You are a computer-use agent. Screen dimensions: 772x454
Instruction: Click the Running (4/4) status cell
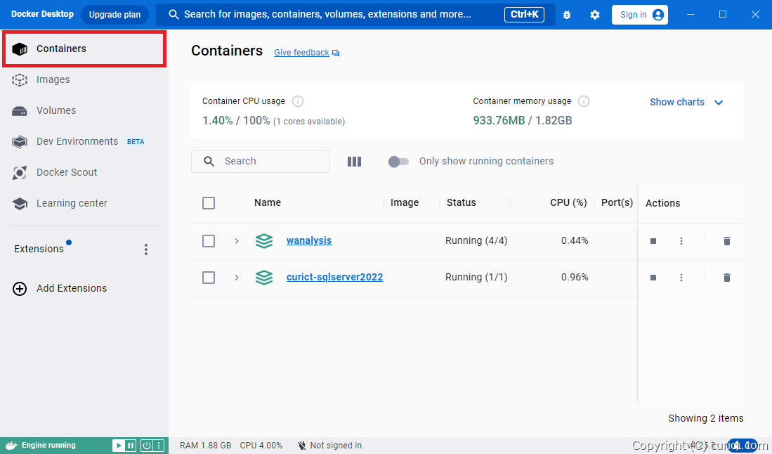(x=476, y=241)
